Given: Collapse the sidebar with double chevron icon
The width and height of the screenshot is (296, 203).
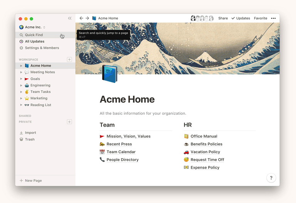Looking at the screenshot, I should pos(70,18).
